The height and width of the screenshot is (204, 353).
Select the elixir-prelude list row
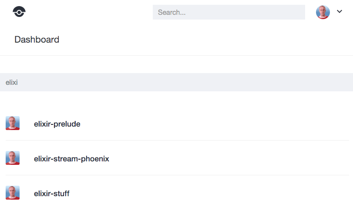coord(177,123)
